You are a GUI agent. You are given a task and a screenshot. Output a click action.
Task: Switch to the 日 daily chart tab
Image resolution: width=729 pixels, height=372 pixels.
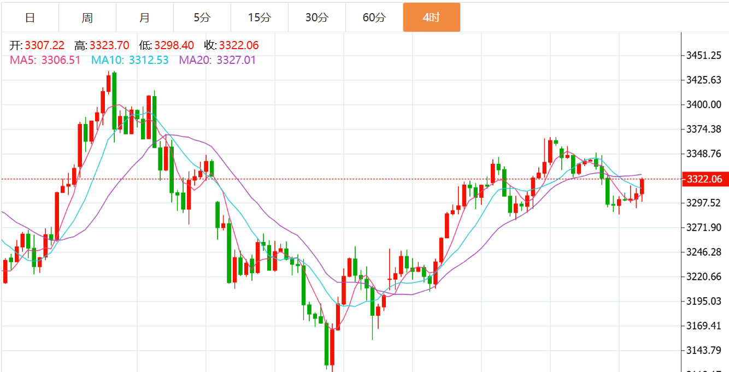tap(30, 17)
